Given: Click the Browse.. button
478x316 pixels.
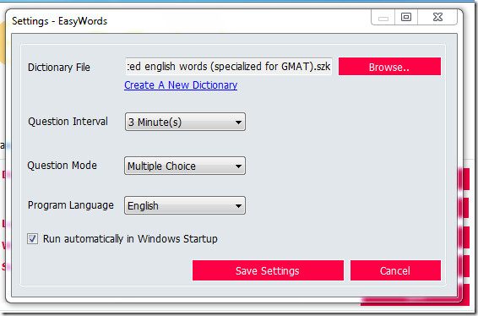Looking at the screenshot, I should tap(389, 67).
